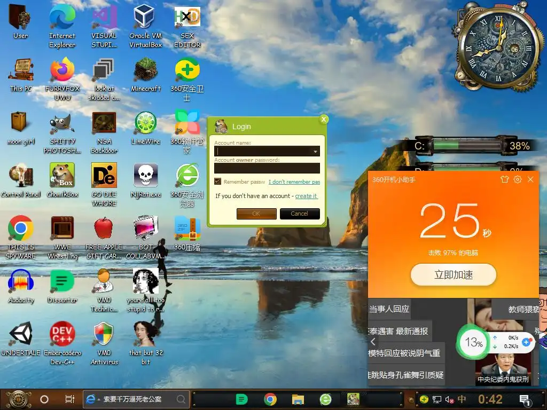Open the THIS IS SPYWARE Chrome shortcut
This screenshot has width=547, height=410.
[x=21, y=238]
